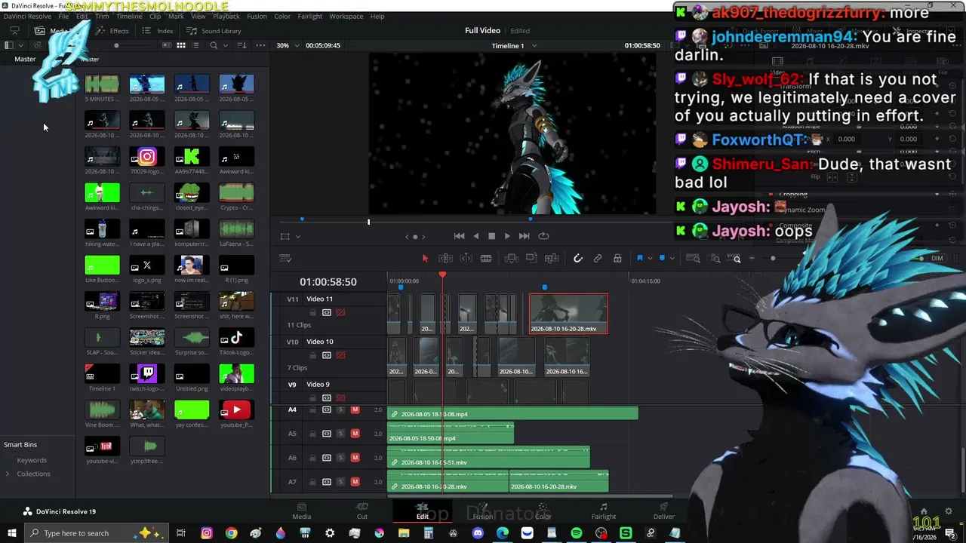Switch to the Media page
Screen dimensions: 966x543
(x=302, y=511)
